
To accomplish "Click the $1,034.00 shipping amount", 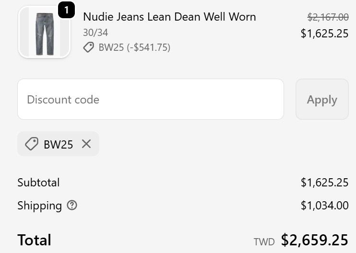I will coord(324,206).
